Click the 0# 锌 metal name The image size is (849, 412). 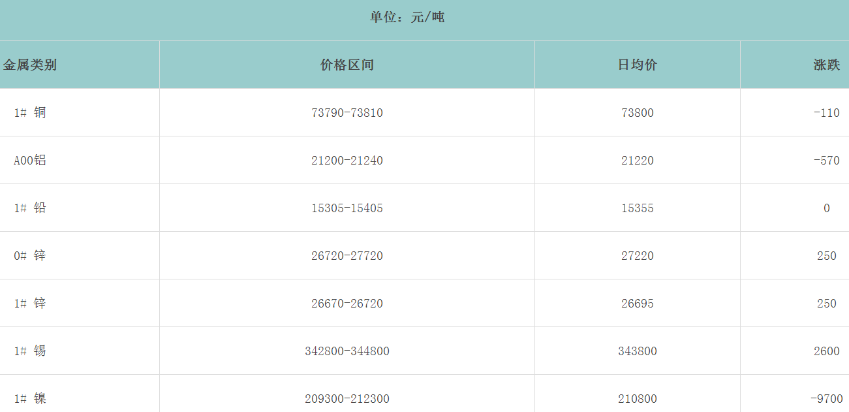(30, 255)
